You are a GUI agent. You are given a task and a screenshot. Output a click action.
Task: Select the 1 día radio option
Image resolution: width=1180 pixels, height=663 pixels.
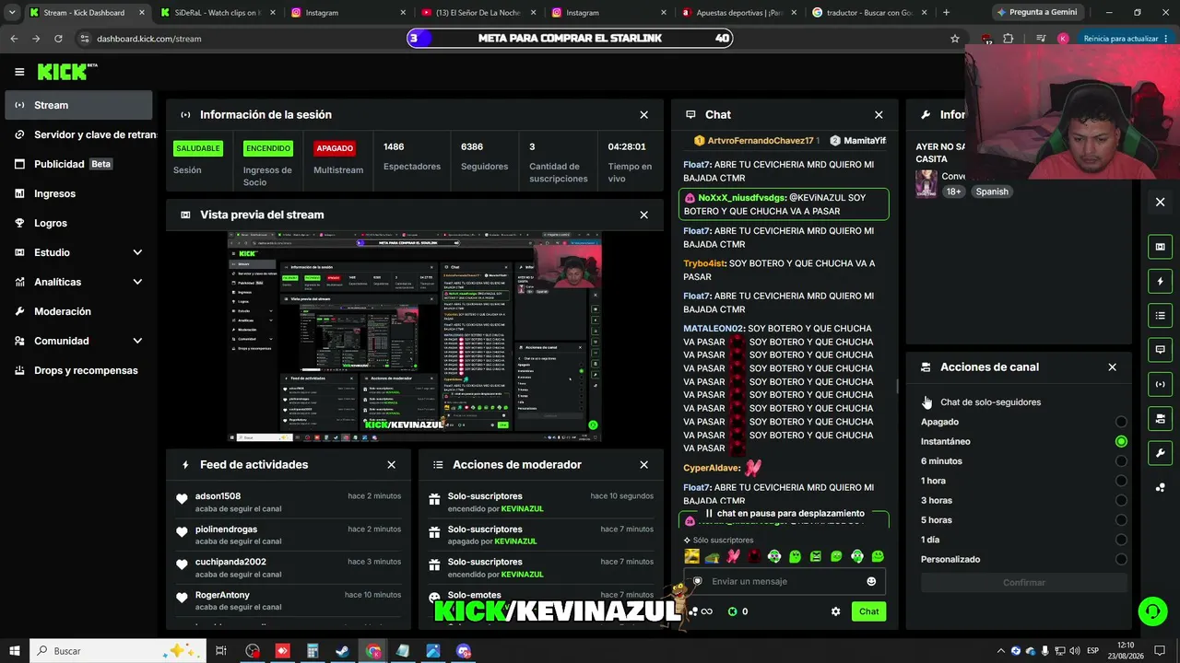coord(1121,540)
